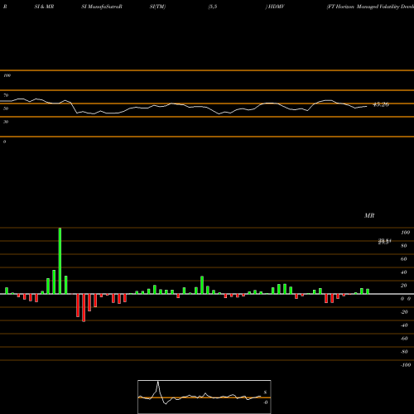The image size is (414, 414).
Task: Click MR axis label 100 at right
Action: (406, 233)
